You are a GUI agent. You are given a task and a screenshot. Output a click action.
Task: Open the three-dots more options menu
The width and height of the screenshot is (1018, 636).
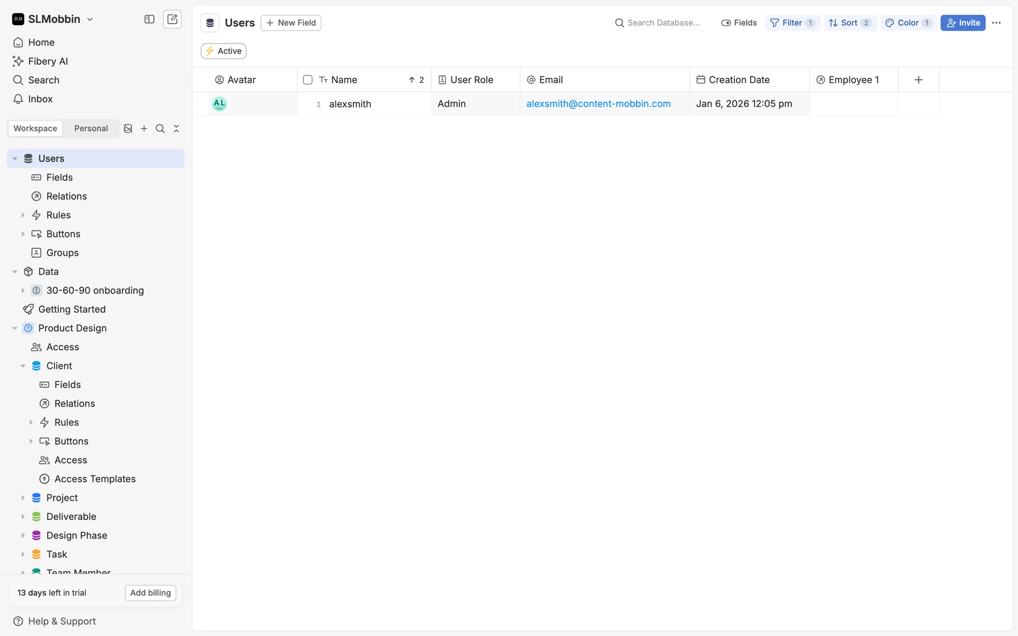(x=996, y=23)
